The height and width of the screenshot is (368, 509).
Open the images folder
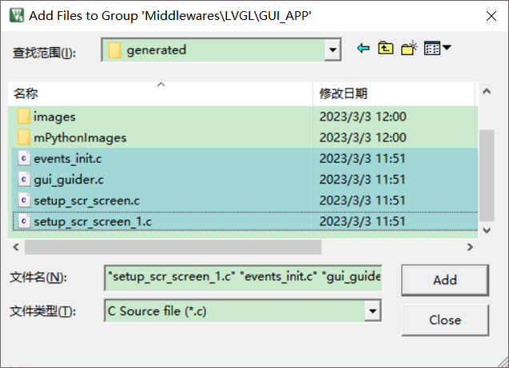(x=54, y=117)
